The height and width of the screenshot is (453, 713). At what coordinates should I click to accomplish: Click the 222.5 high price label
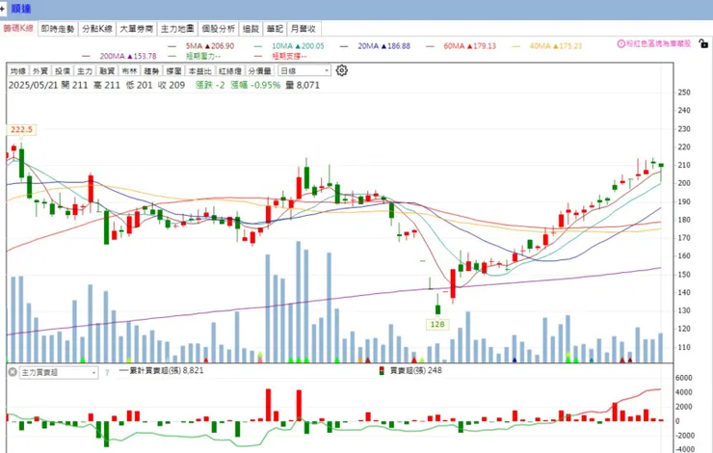click(x=21, y=129)
